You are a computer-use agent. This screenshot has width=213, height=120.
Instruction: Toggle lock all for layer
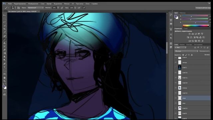[192, 55]
